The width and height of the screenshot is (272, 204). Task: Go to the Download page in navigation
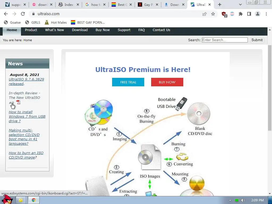[80, 30]
